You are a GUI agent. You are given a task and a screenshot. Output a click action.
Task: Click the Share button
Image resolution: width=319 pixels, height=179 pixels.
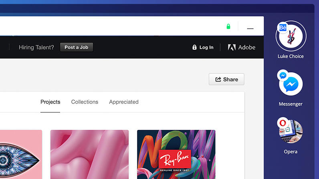click(x=226, y=80)
